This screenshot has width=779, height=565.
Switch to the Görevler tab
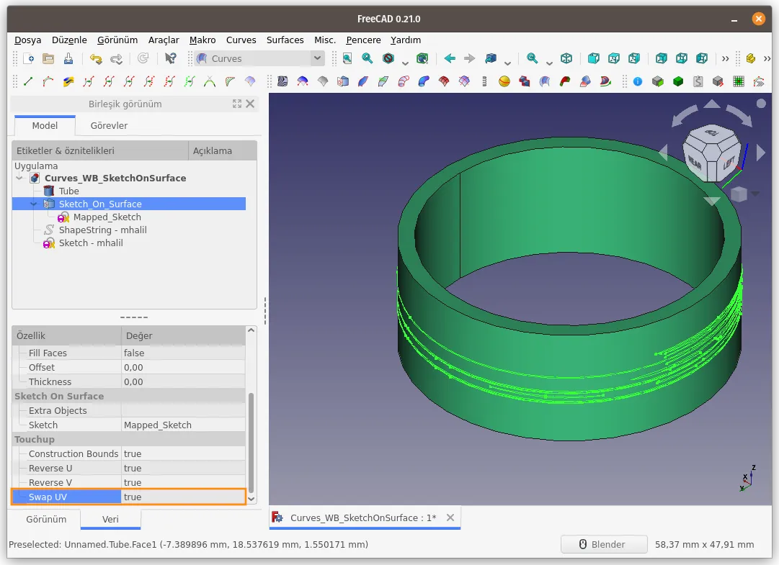pos(109,125)
